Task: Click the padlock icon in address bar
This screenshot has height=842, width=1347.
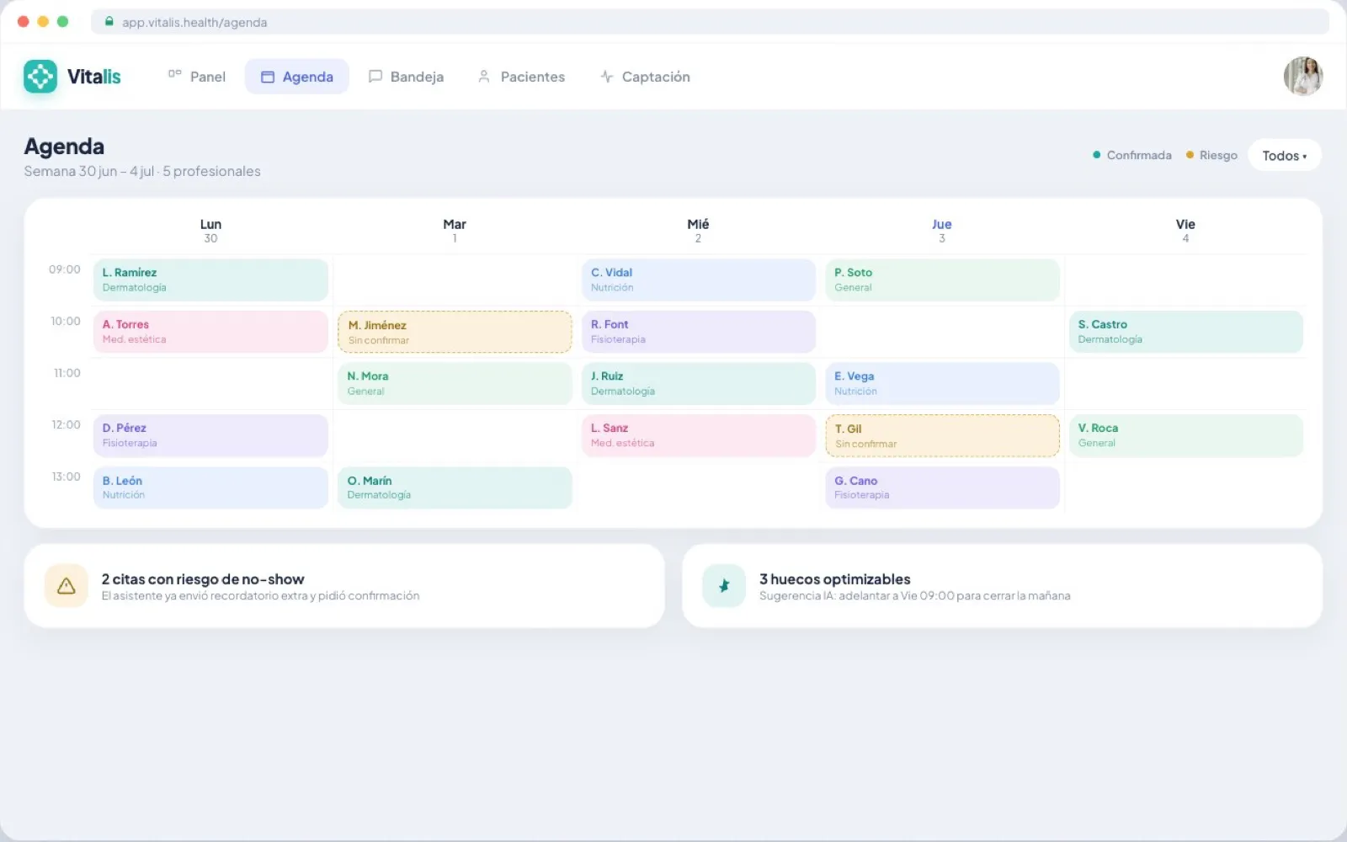Action: click(x=109, y=22)
